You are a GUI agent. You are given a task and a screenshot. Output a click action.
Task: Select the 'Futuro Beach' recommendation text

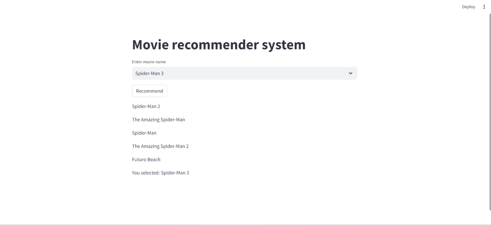[146, 159]
